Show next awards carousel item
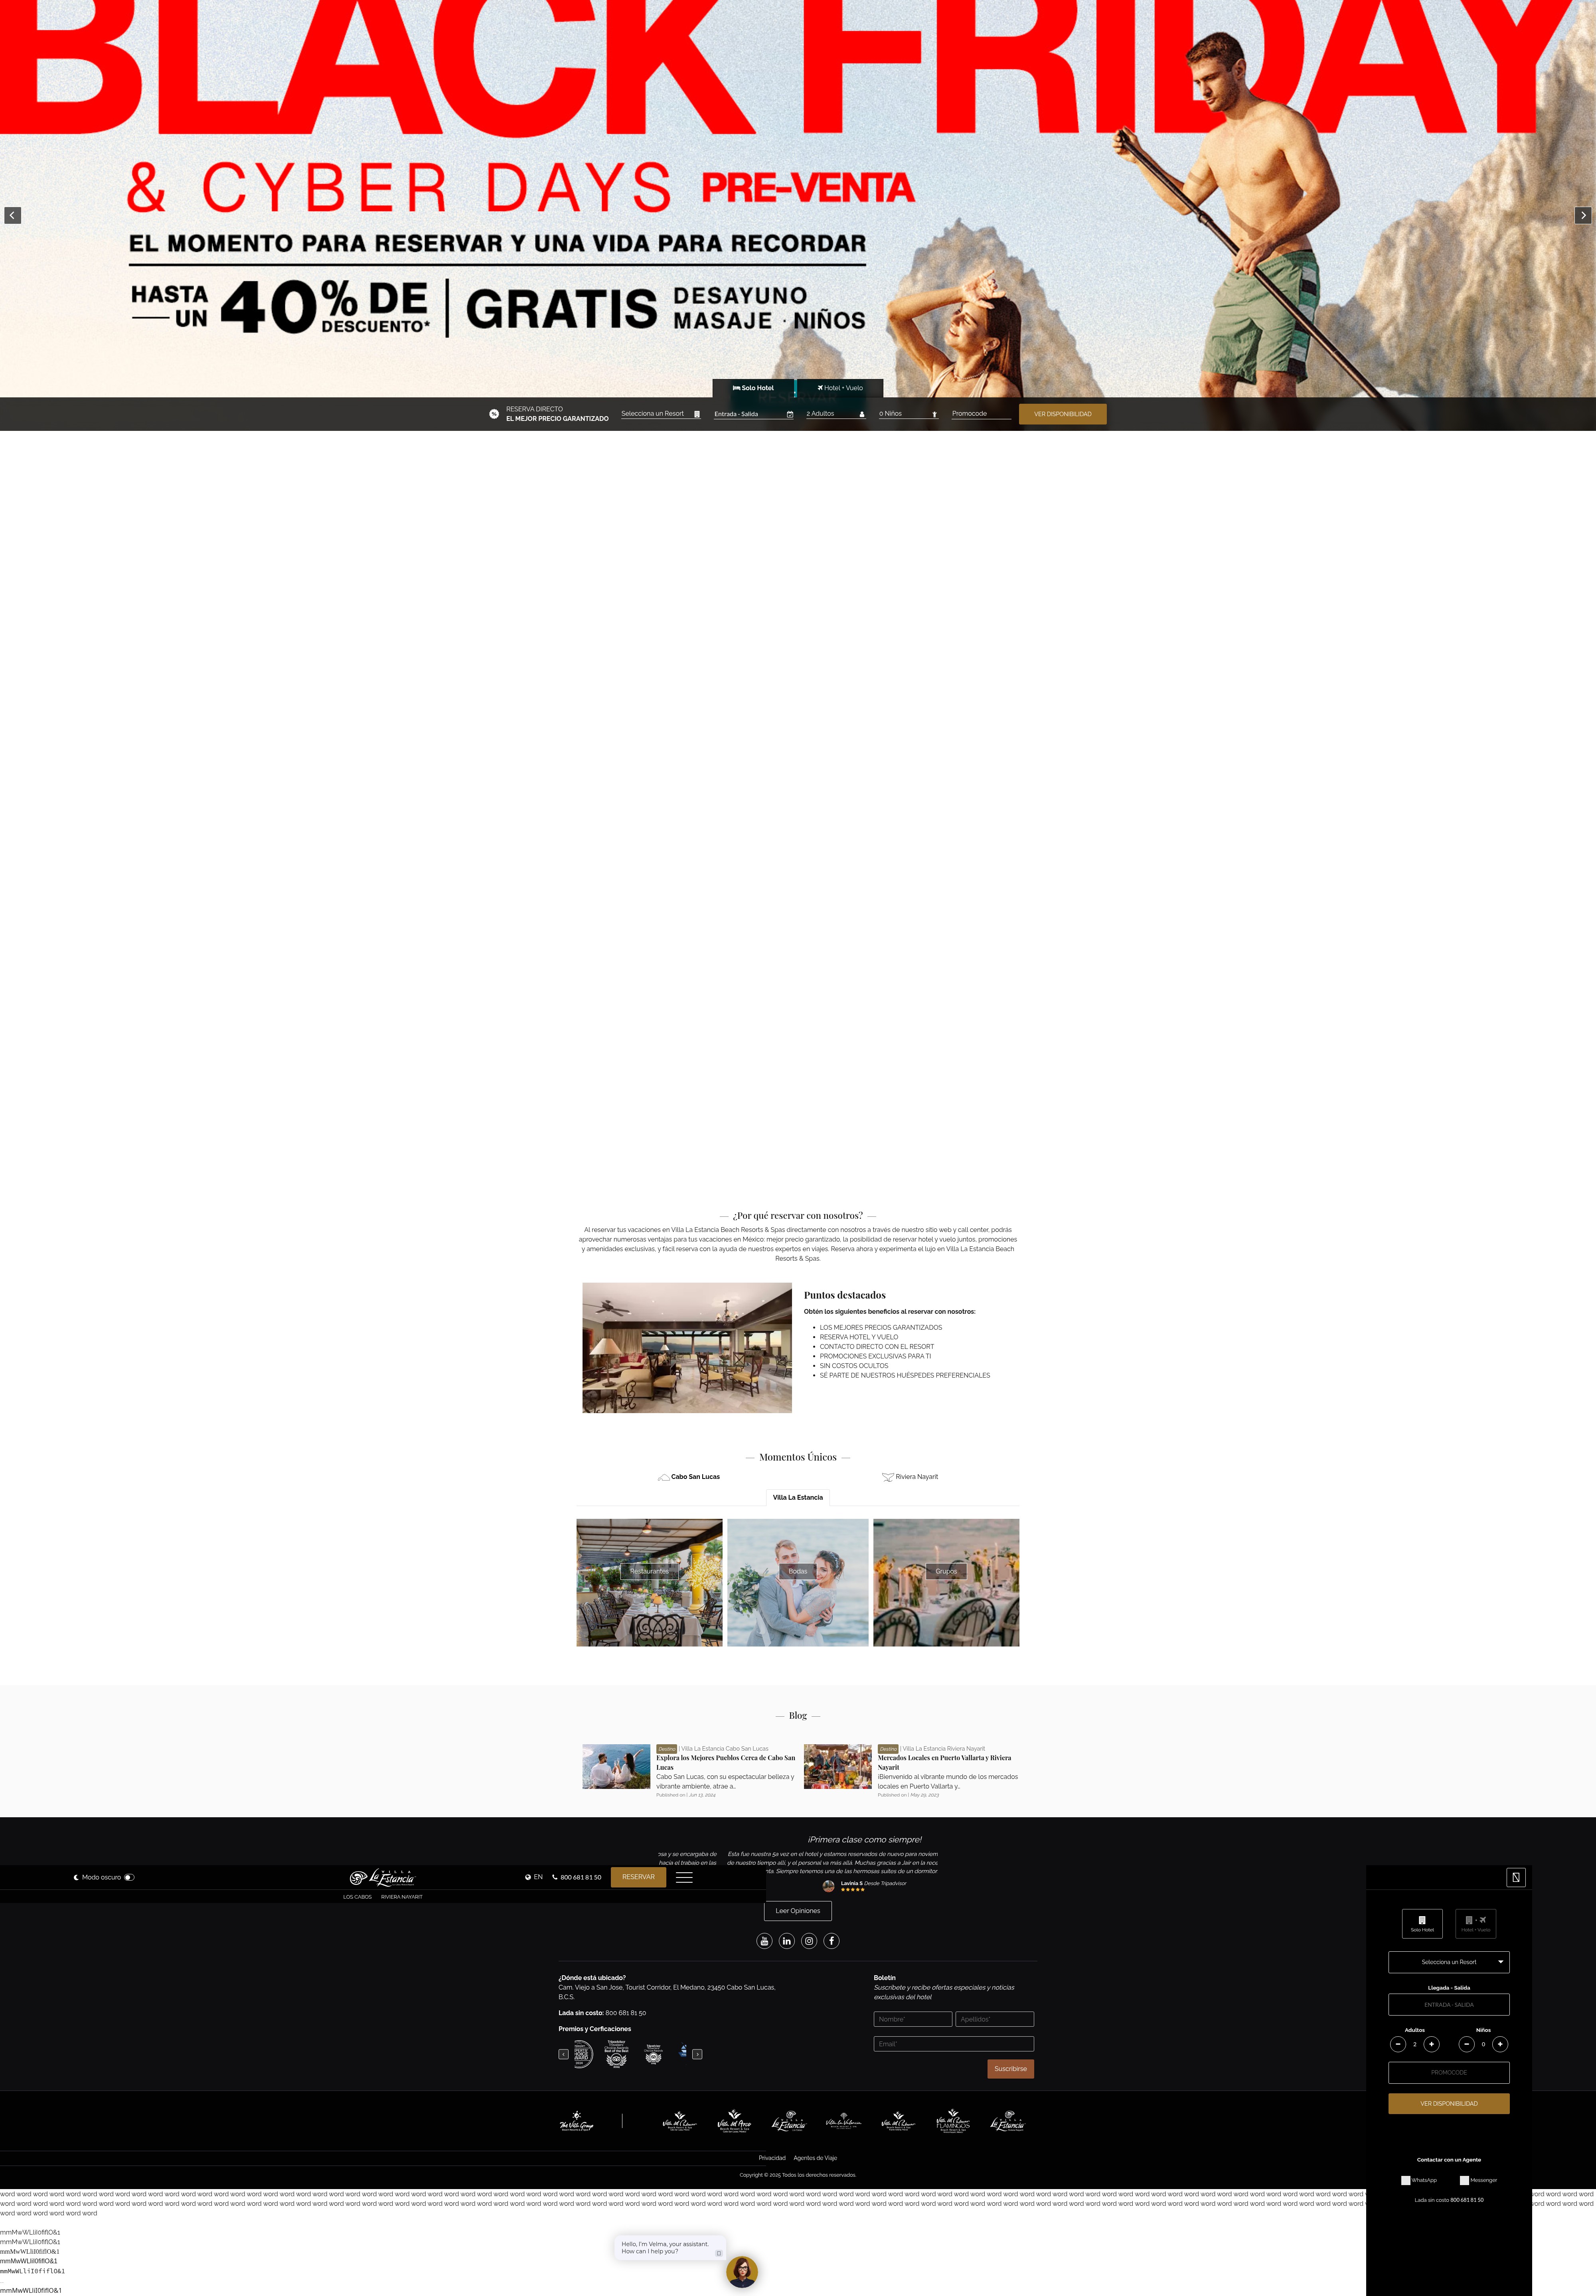 697,2054
